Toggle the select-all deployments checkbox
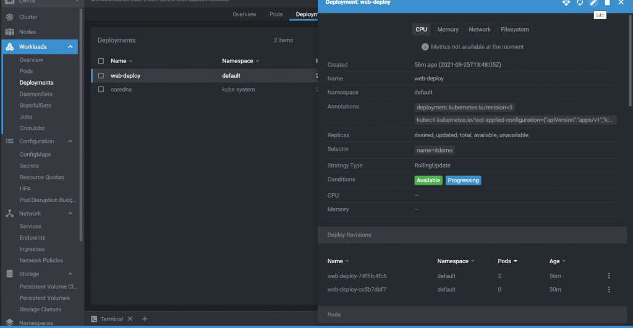Image resolution: width=633 pixels, height=328 pixels. tap(101, 61)
